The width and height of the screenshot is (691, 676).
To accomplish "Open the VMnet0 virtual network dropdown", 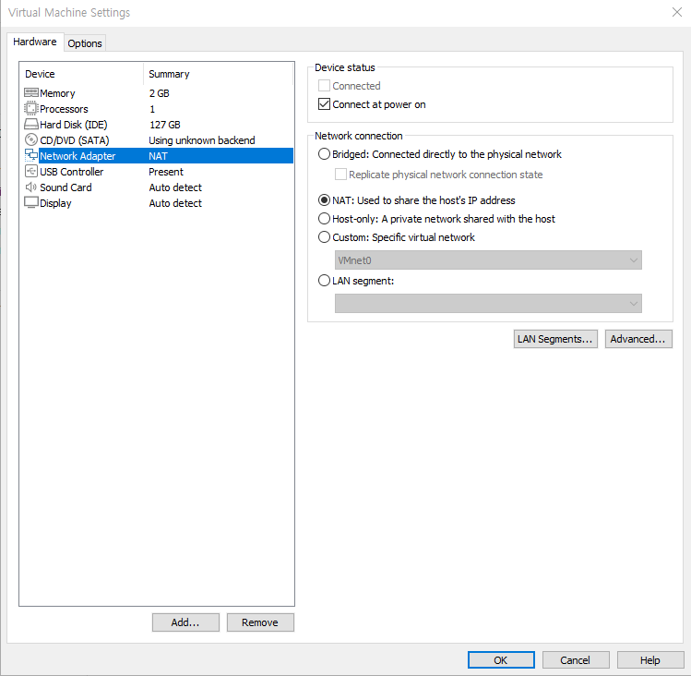I will pyautogui.click(x=488, y=260).
